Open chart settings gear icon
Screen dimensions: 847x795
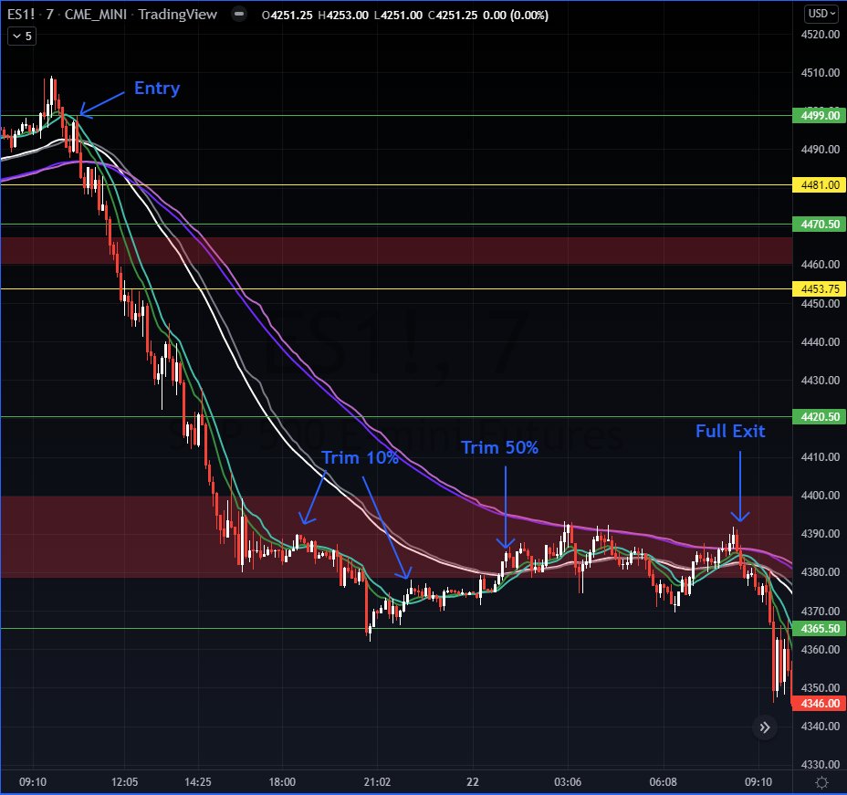click(x=821, y=781)
